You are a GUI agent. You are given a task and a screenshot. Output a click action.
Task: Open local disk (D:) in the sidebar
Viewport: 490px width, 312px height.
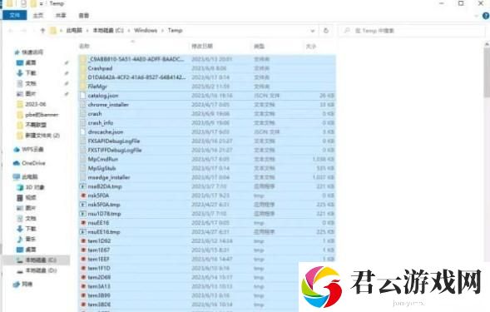pyautogui.click(x=41, y=270)
